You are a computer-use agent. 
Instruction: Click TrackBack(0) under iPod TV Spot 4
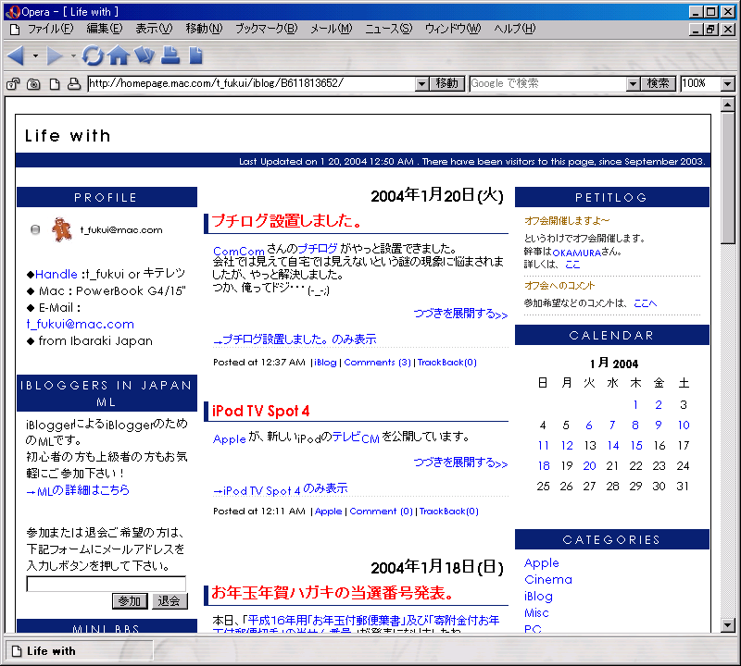pyautogui.click(x=449, y=512)
